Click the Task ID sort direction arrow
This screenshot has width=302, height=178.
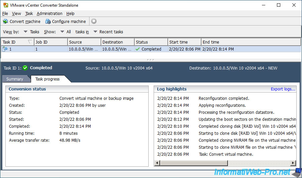coord(30,42)
